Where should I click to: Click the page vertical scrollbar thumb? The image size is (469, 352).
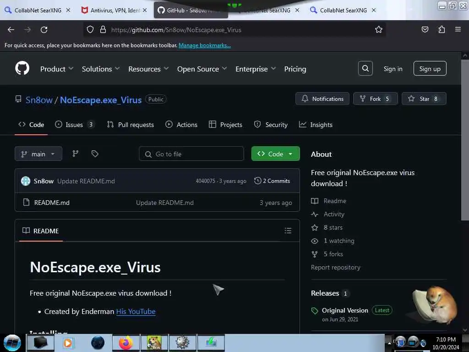tap(464, 140)
